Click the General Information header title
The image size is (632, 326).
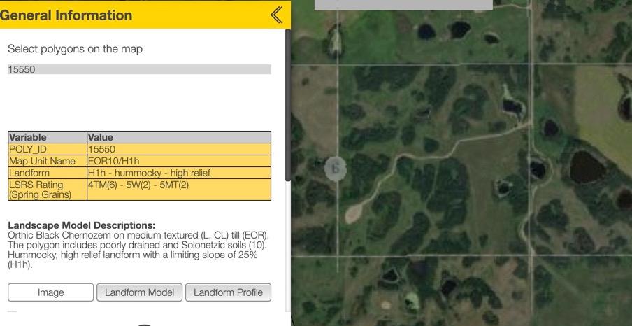tap(66, 15)
